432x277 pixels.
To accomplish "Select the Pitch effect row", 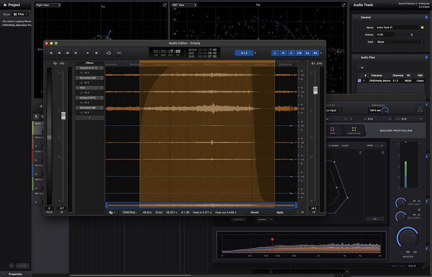I will point(90,88).
